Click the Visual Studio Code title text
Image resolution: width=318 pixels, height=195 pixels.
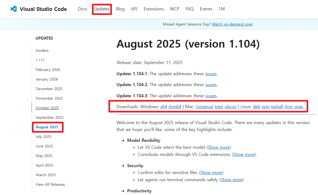pyautogui.click(x=43, y=9)
